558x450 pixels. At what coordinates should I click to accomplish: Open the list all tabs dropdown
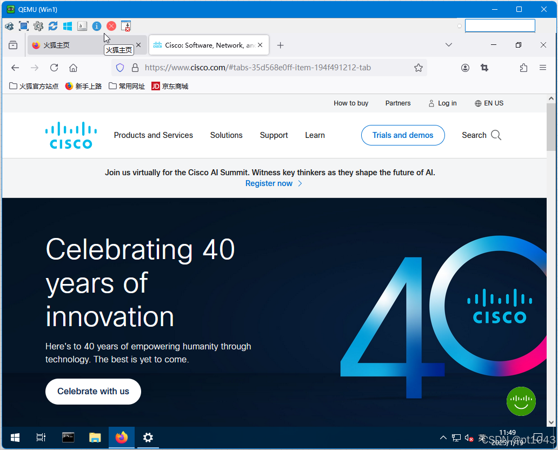click(449, 45)
